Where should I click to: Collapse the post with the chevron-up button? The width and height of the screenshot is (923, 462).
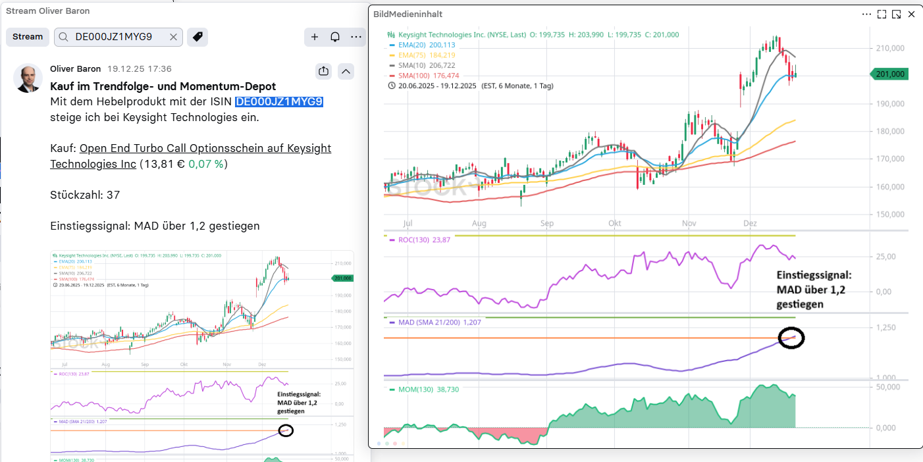[346, 71]
